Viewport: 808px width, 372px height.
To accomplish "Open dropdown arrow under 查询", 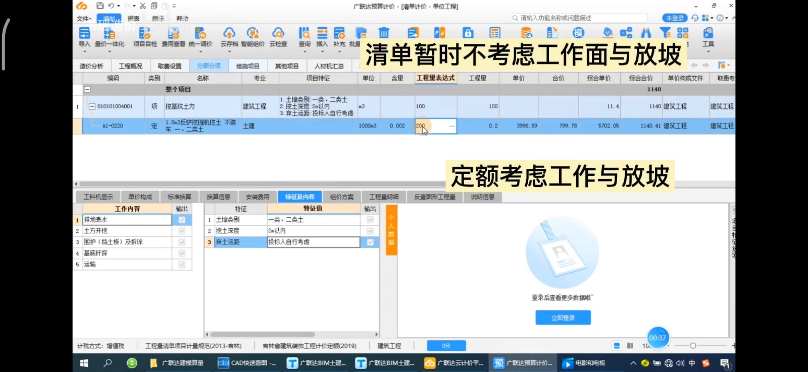I will (x=305, y=51).
